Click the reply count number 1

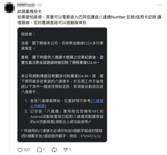click(44, 150)
